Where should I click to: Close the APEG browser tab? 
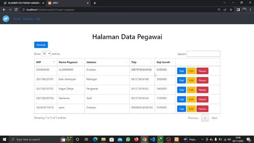[x=88, y=3]
